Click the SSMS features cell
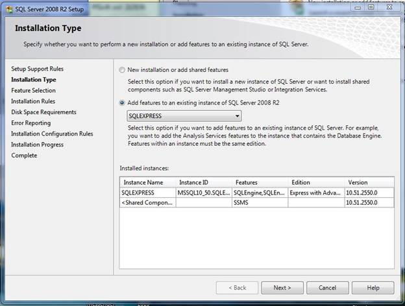 [260, 202]
